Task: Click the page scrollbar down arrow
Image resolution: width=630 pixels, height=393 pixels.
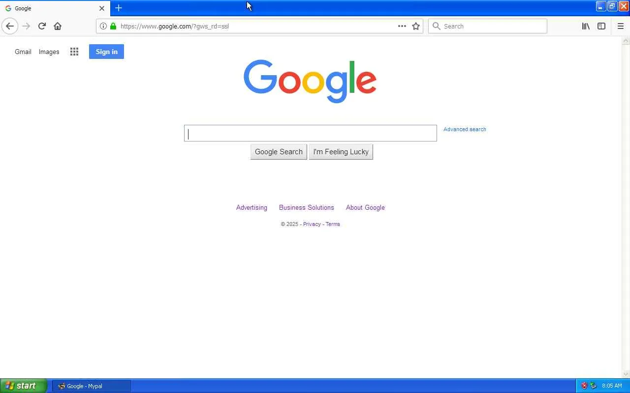Action: [626, 374]
